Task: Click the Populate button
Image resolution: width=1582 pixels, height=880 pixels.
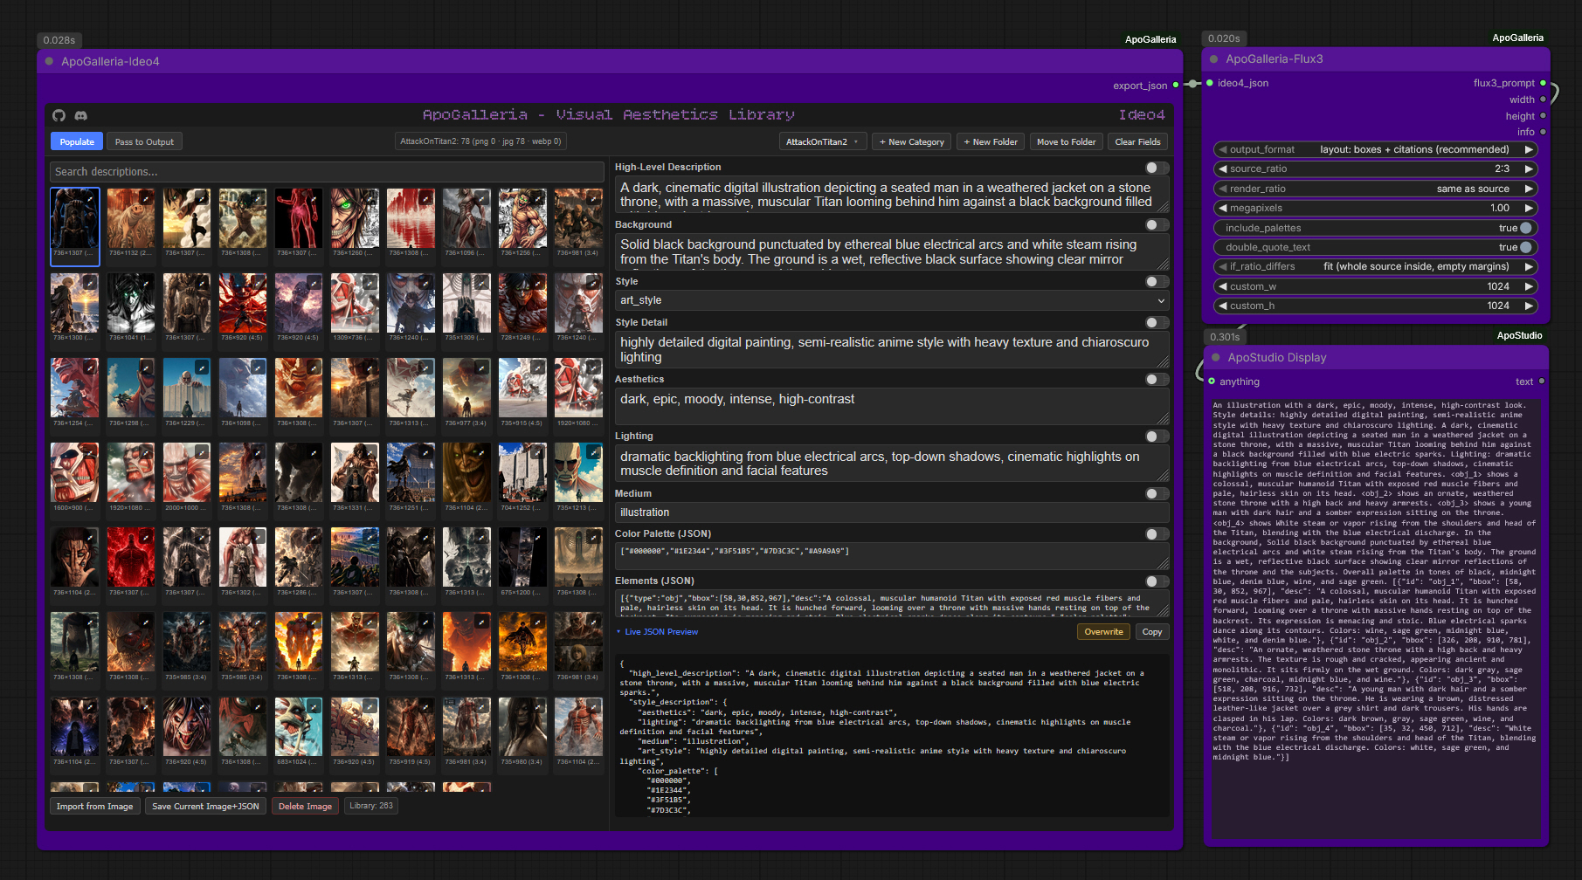Action: pos(77,141)
